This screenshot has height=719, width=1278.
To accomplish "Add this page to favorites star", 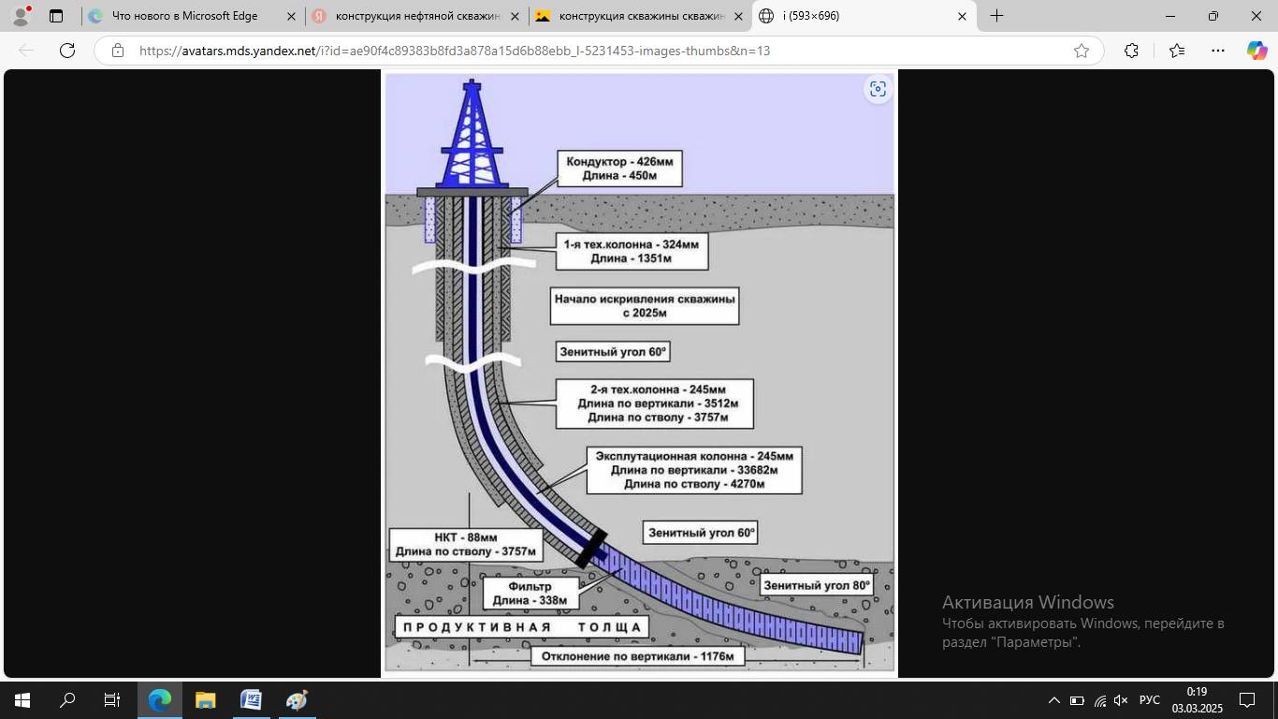I will click(1082, 51).
